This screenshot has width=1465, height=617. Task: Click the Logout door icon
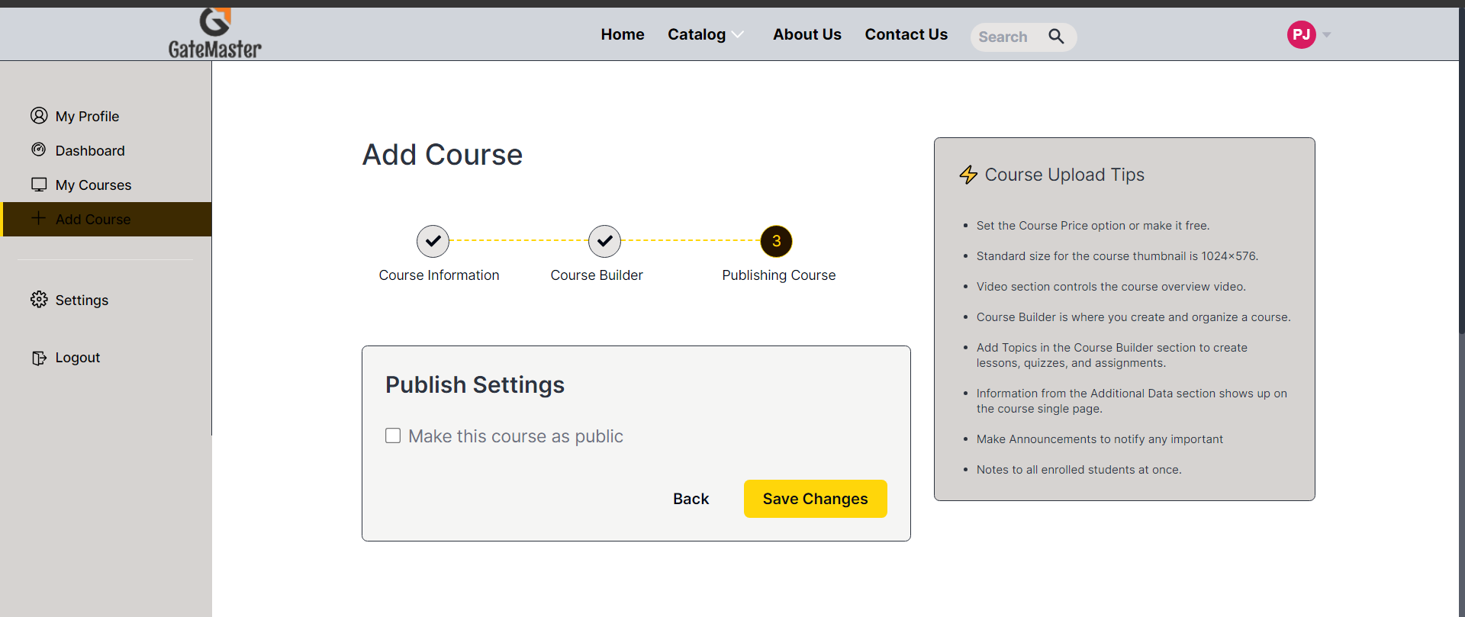39,358
